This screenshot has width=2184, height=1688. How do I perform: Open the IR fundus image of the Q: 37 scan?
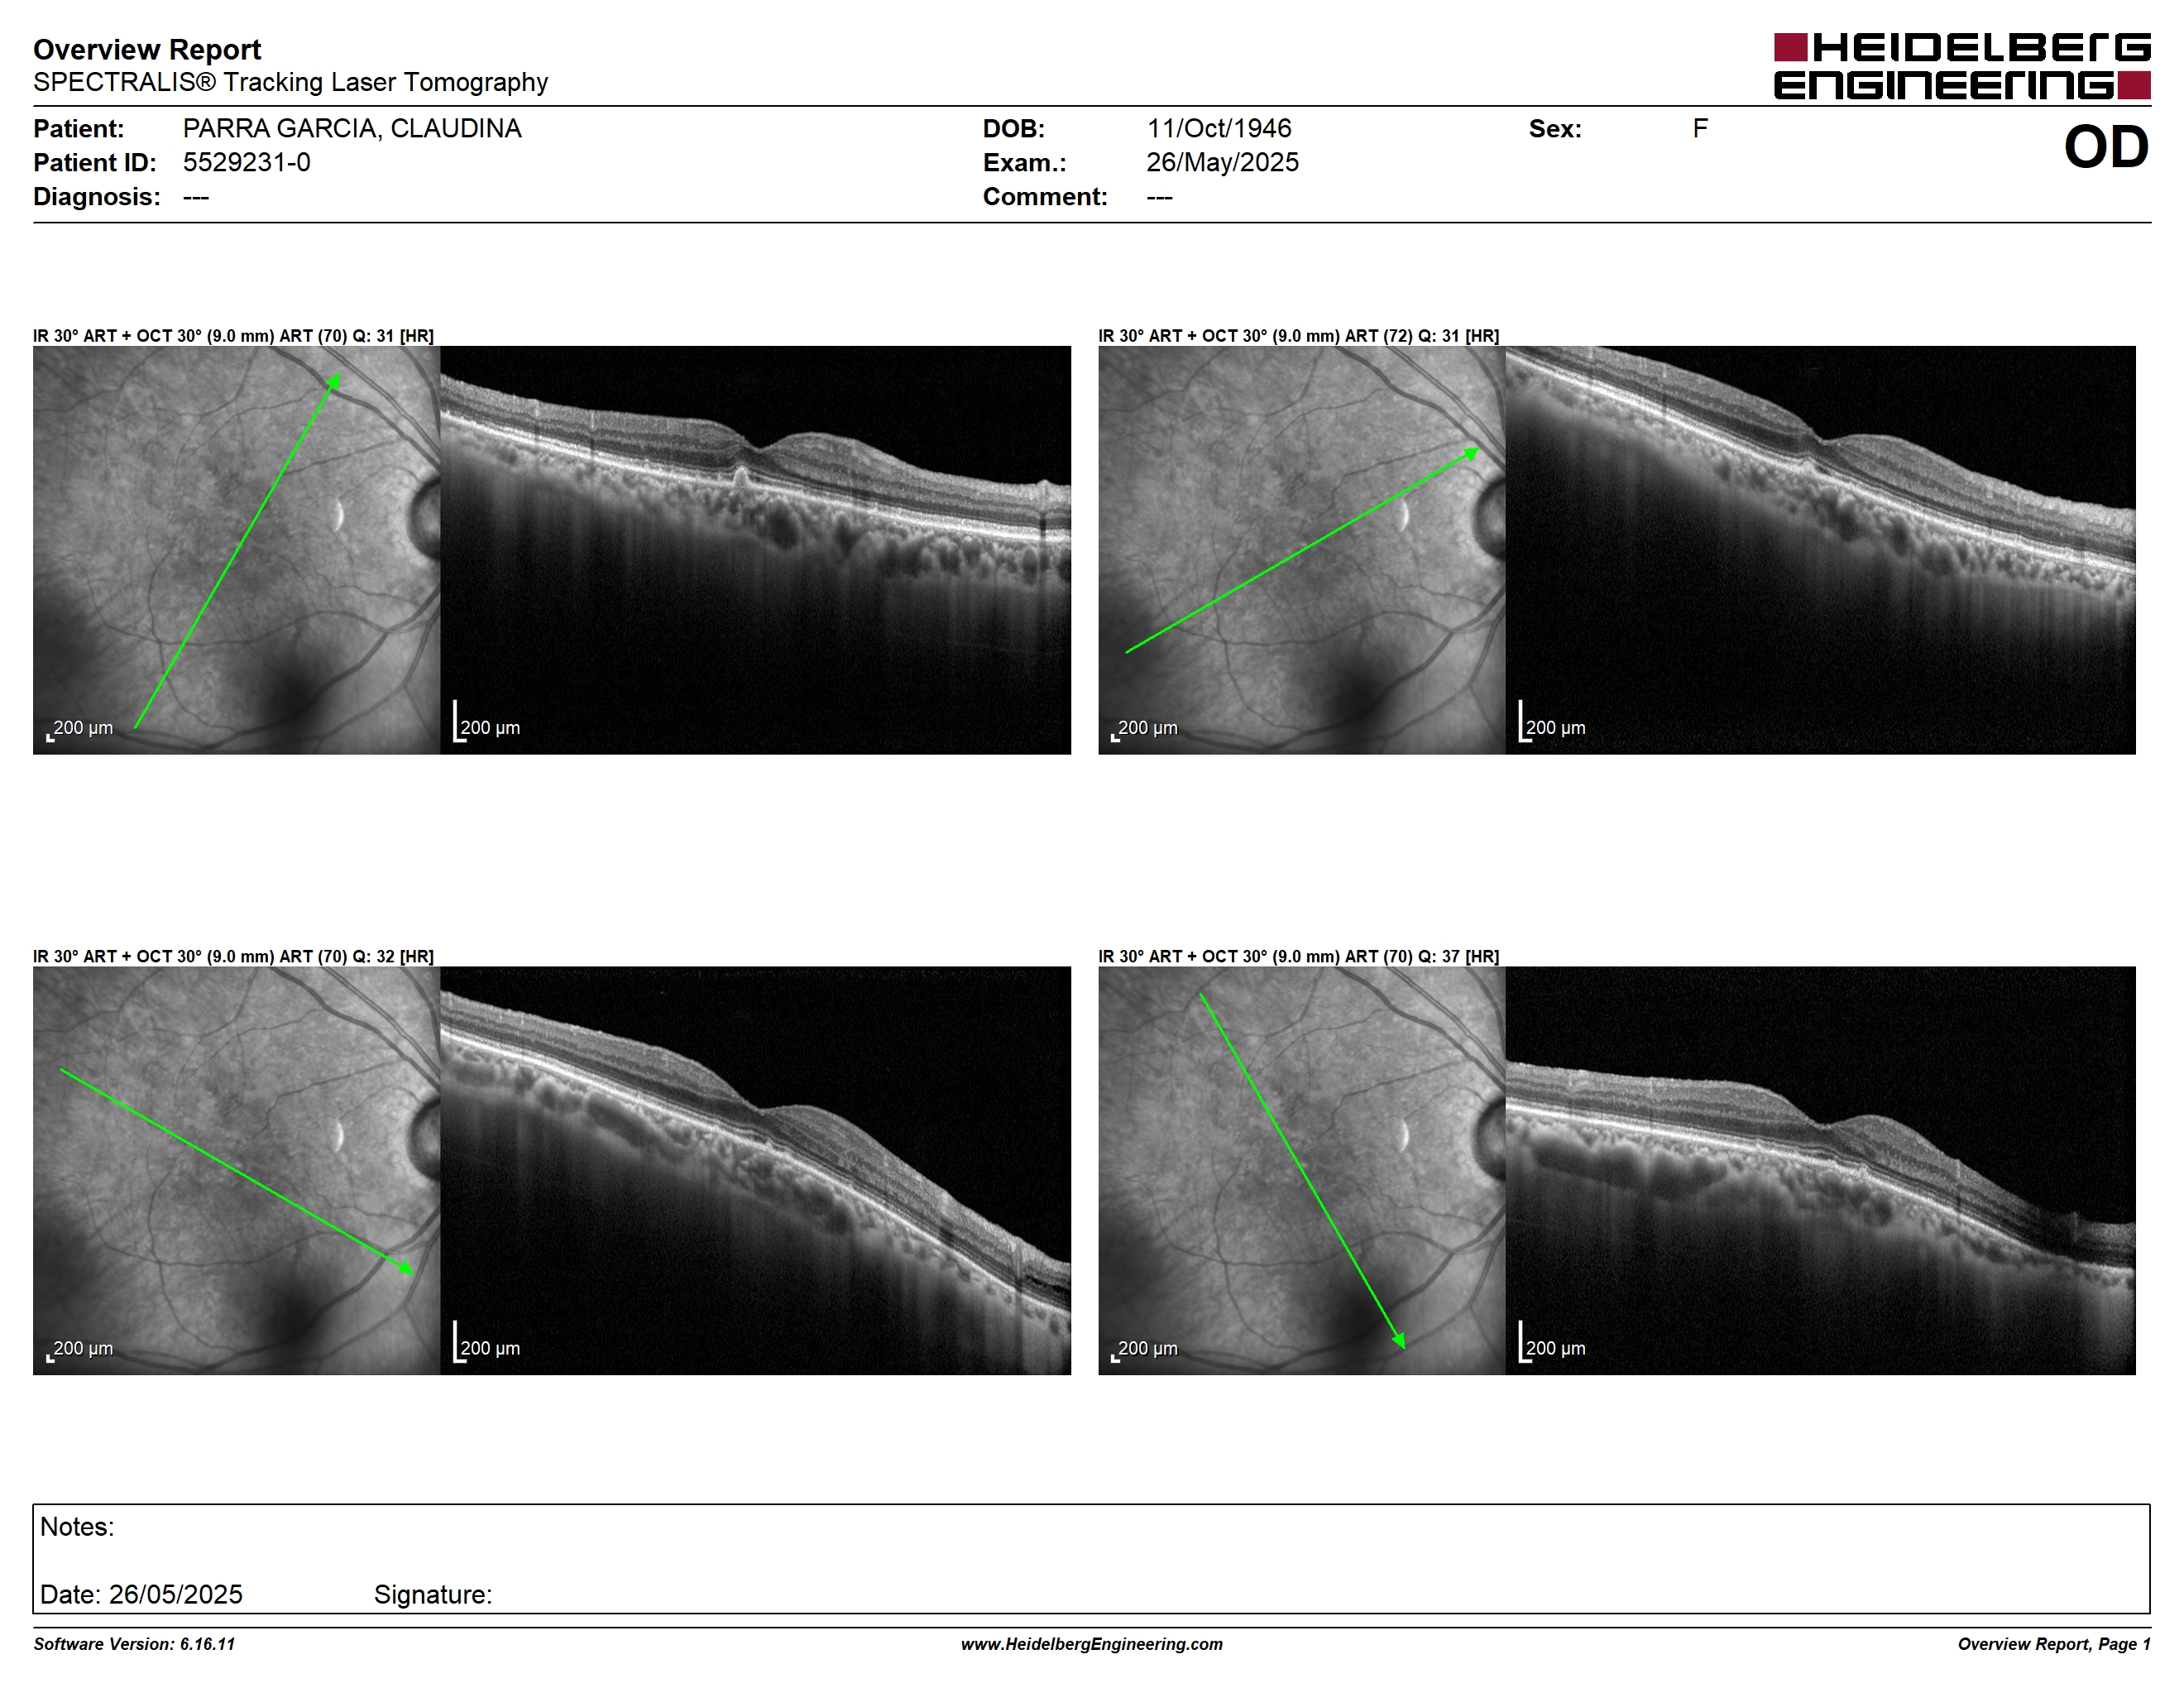(1302, 1170)
